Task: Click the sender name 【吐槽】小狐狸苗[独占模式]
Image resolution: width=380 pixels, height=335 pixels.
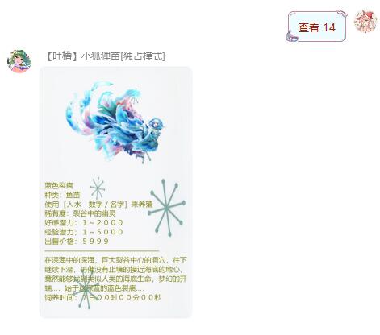Action: coord(105,56)
